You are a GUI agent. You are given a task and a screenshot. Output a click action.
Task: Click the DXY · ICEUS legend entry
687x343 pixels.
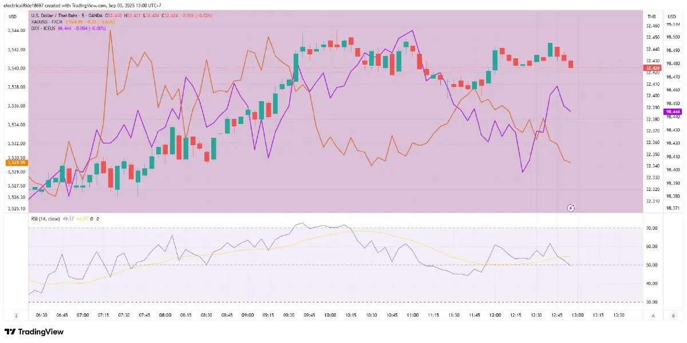(x=44, y=28)
